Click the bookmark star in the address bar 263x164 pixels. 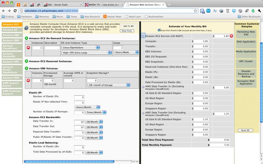click(x=196, y=11)
